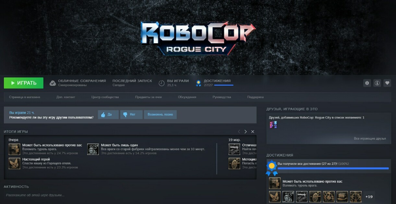Click the achievements ribbon icon in header bar
This screenshot has width=396, height=204.
click(x=198, y=83)
